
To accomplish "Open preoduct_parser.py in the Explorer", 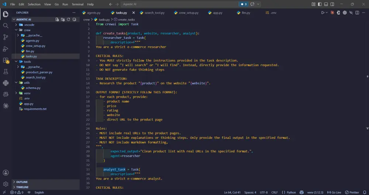I will [39, 72].
